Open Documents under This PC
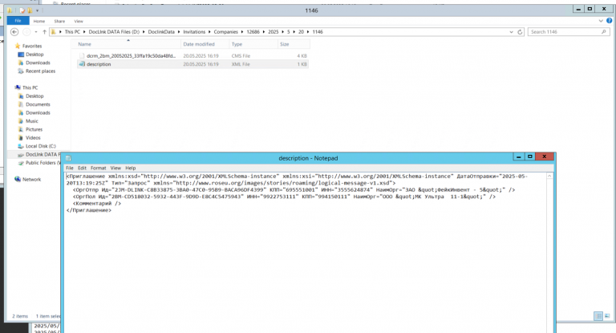The width and height of the screenshot is (616, 333). coord(38,104)
